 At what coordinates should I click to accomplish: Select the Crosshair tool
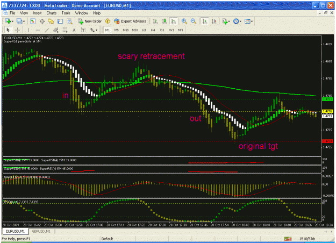coord(17,30)
